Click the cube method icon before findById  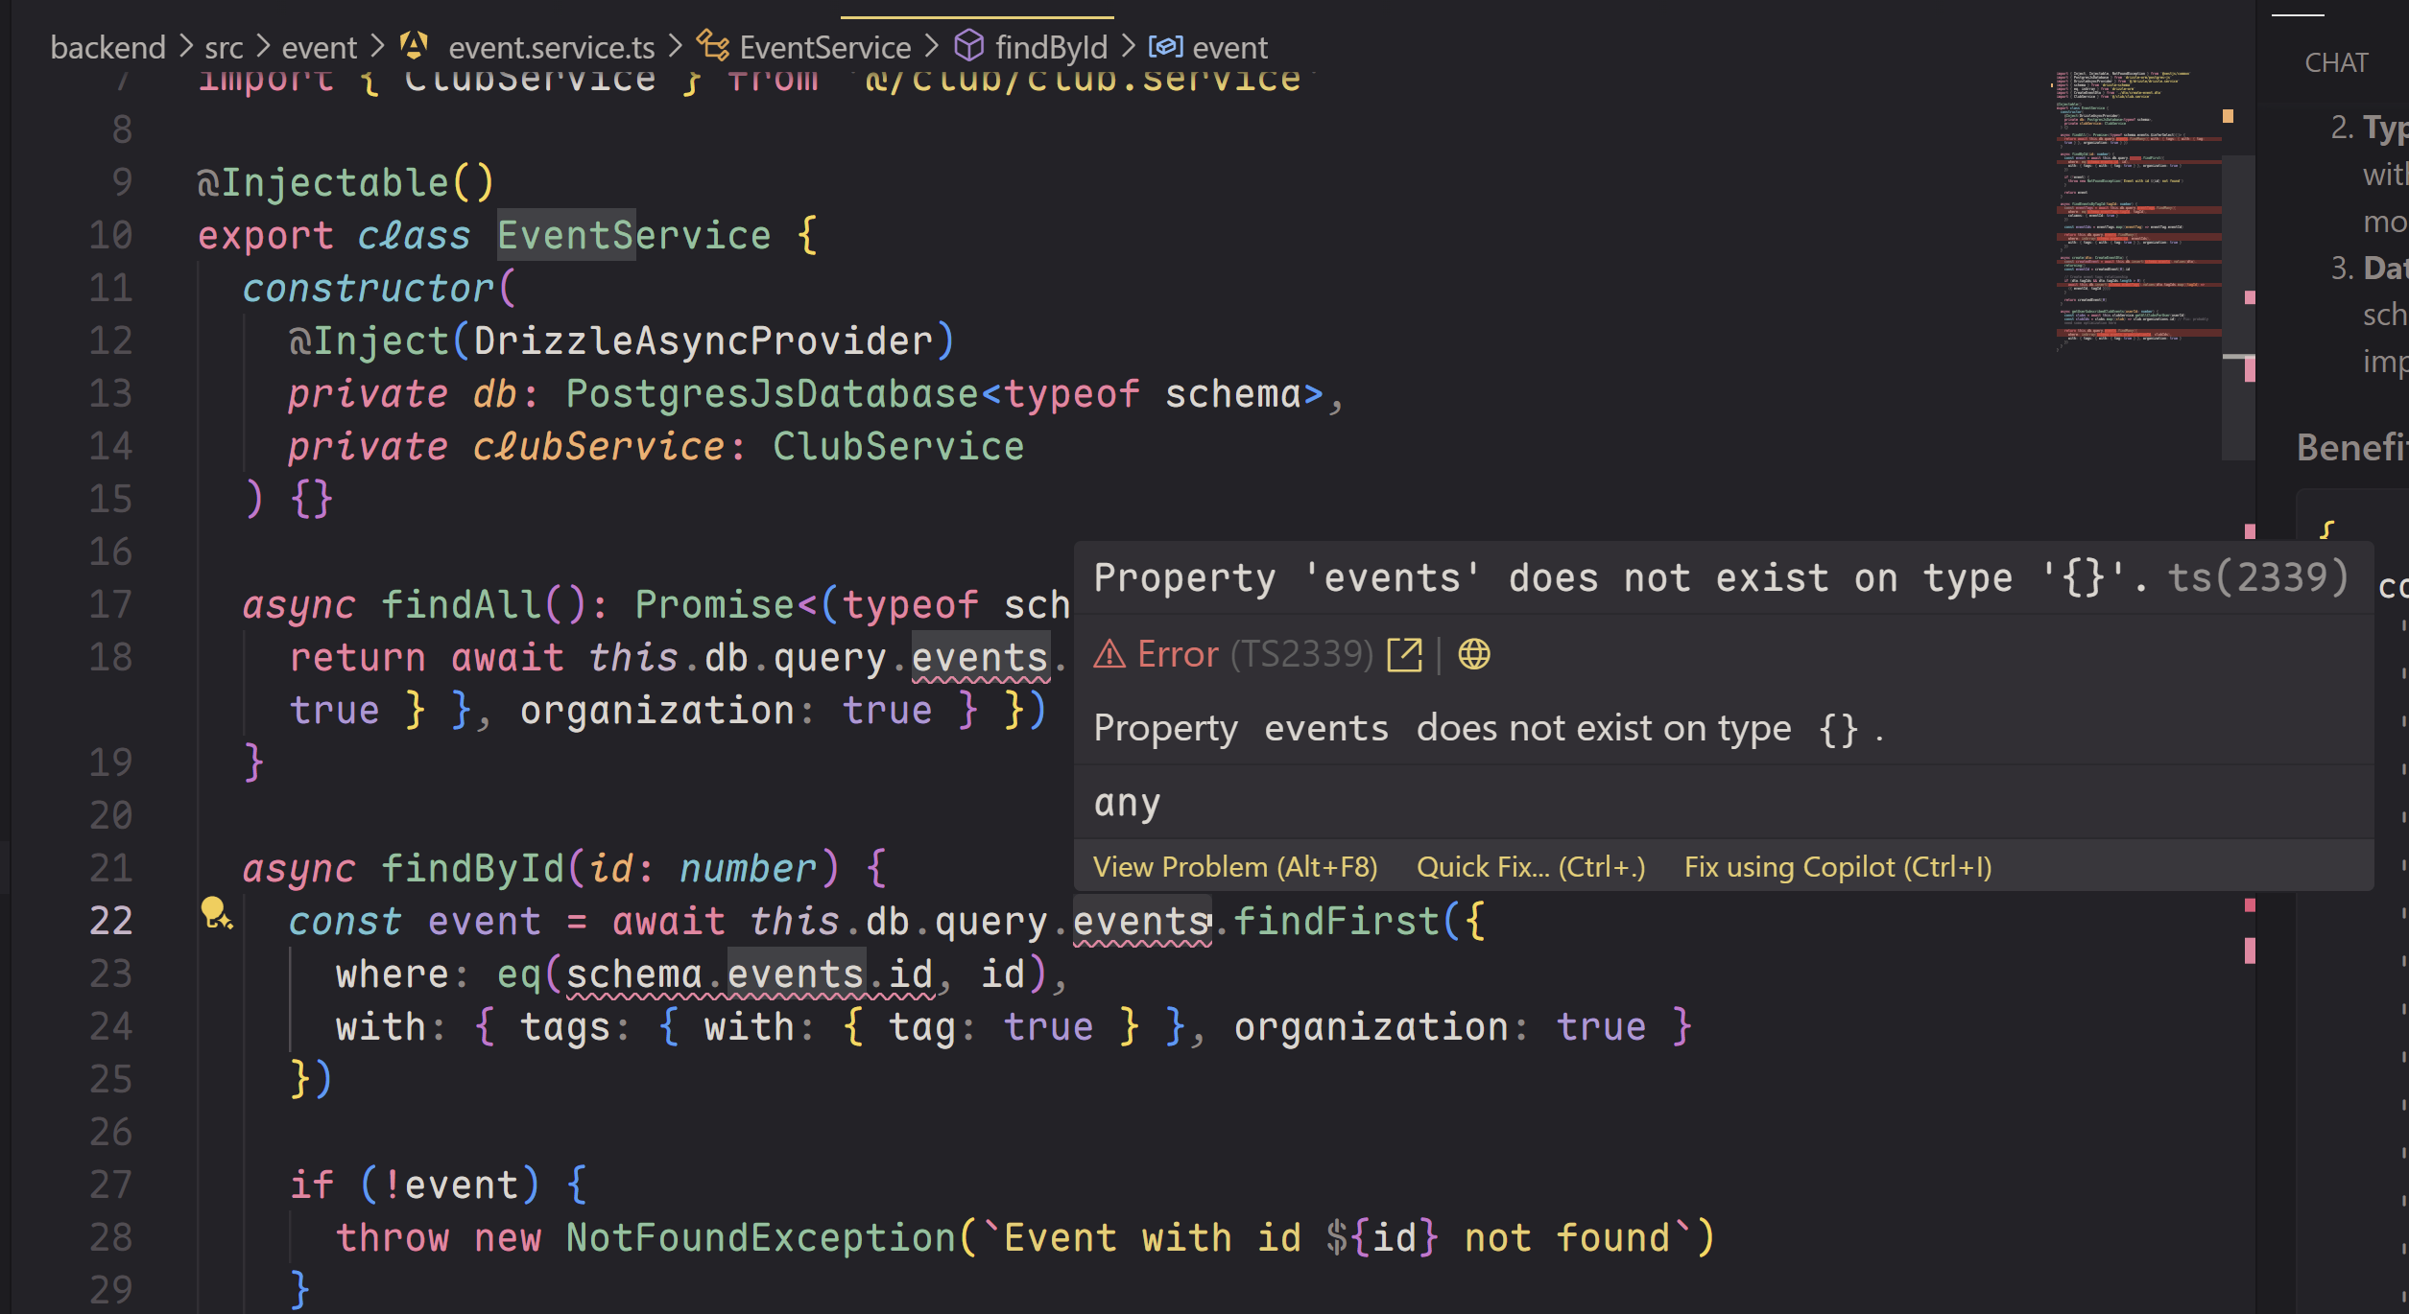[968, 46]
